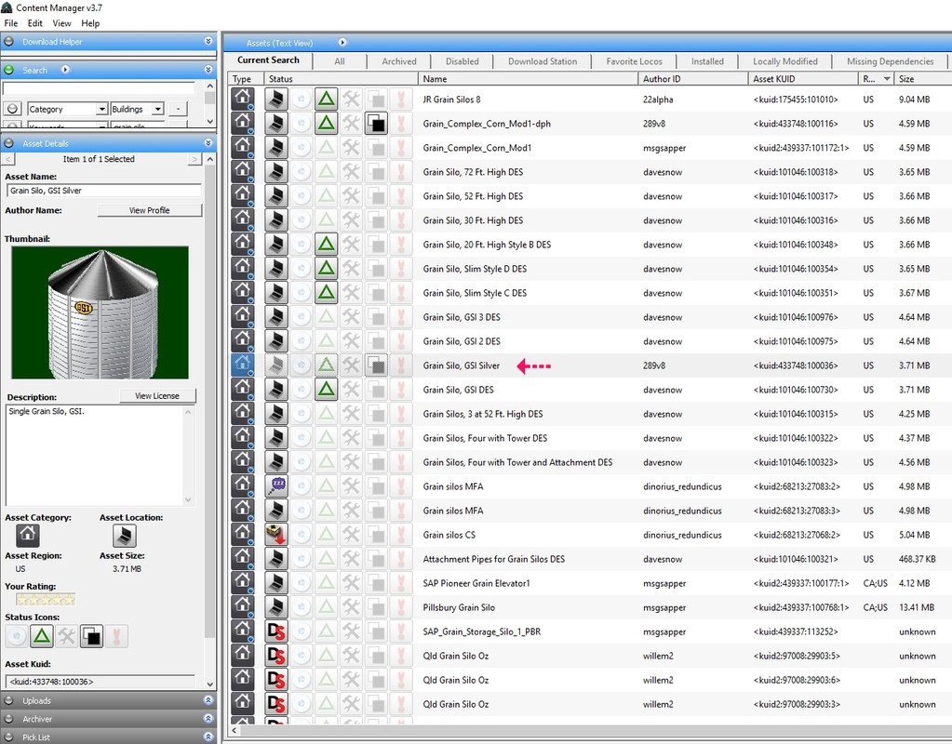This screenshot has height=744, width=952.
Task: Expand the Uploads panel chevron
Action: click(x=208, y=699)
